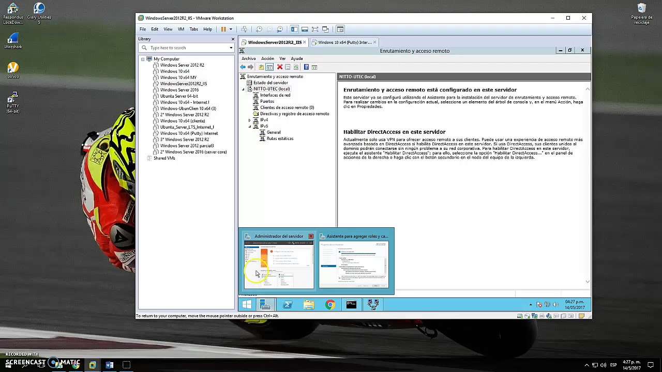Open PowerShell from guest taskbar
Viewport: 662px width, 372px height.
[288, 305]
